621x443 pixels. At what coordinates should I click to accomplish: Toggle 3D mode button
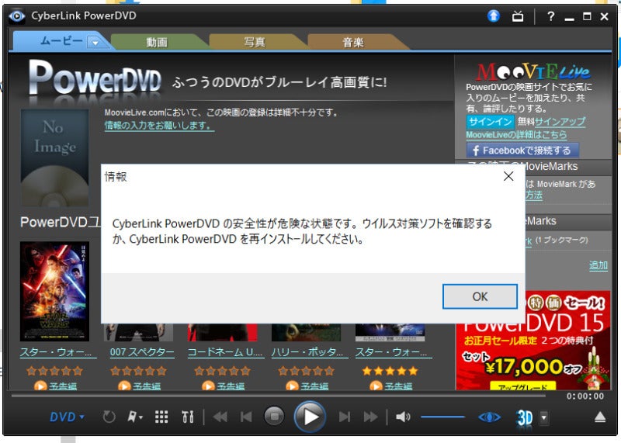(x=525, y=417)
